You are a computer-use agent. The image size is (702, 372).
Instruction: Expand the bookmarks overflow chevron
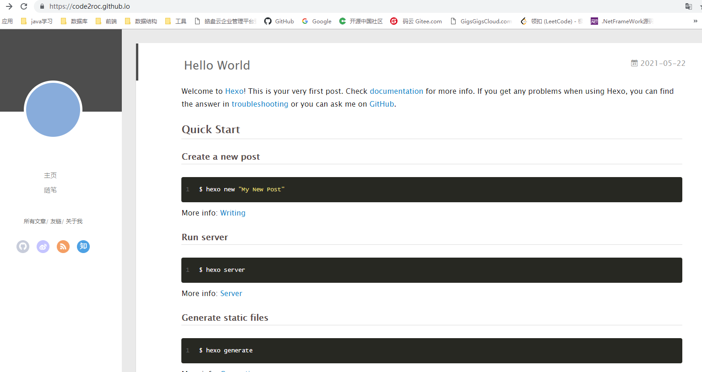[695, 21]
